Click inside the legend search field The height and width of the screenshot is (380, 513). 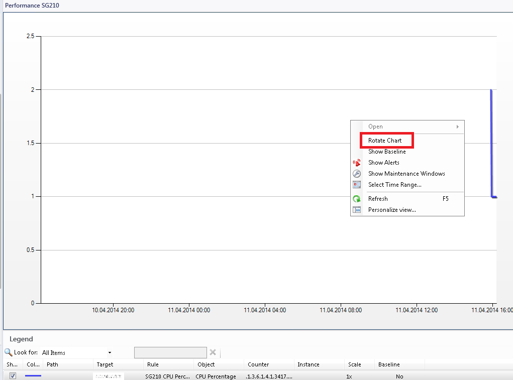[x=170, y=352]
